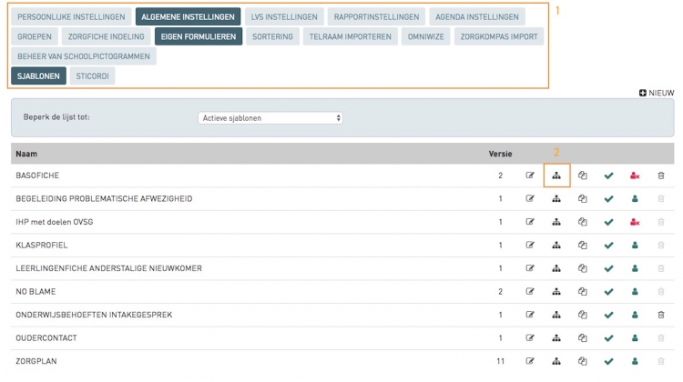Viewport: 683px width, 382px height.
Task: Open the Actieve sjablonen dropdown
Action: pos(270,117)
